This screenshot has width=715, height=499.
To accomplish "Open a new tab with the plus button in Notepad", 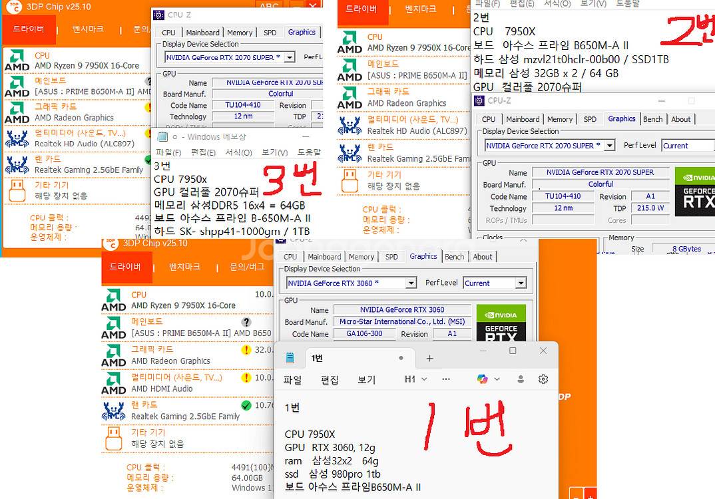I will pyautogui.click(x=429, y=358).
